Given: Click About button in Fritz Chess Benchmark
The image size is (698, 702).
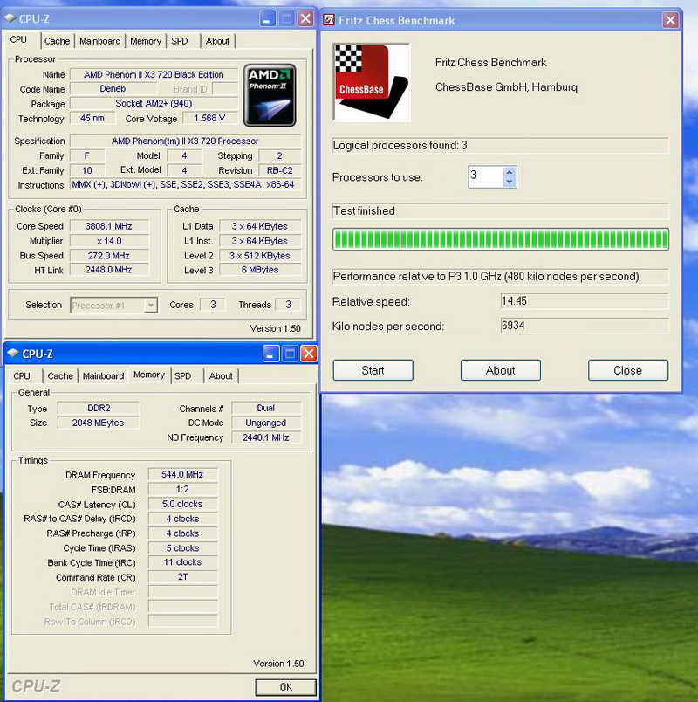Looking at the screenshot, I should [500, 370].
